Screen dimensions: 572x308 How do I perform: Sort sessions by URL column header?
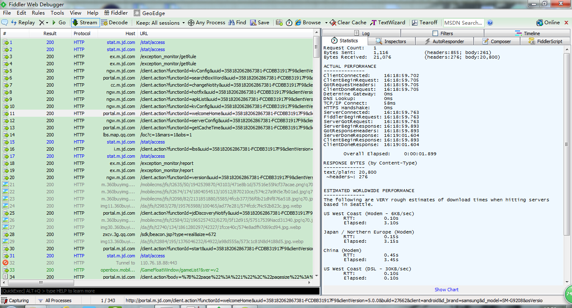225,33
